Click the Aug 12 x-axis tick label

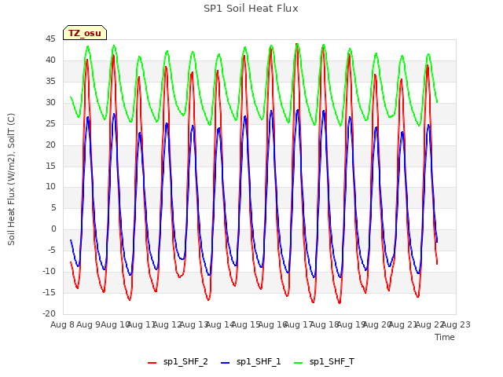(x=167, y=324)
